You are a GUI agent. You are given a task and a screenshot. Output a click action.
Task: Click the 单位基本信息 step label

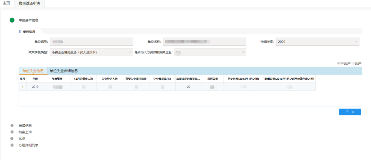29,20
